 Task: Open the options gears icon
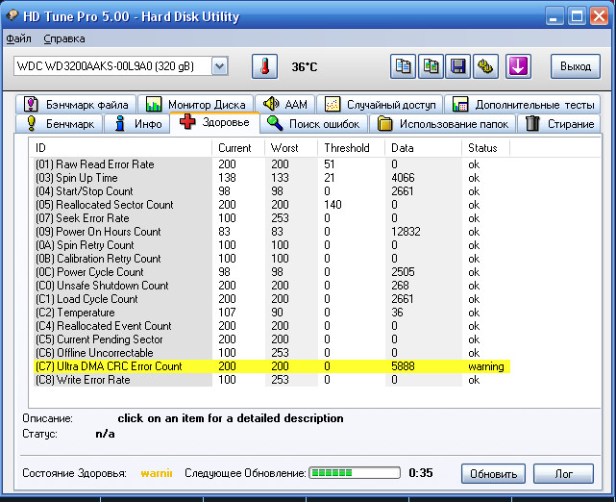[485, 66]
